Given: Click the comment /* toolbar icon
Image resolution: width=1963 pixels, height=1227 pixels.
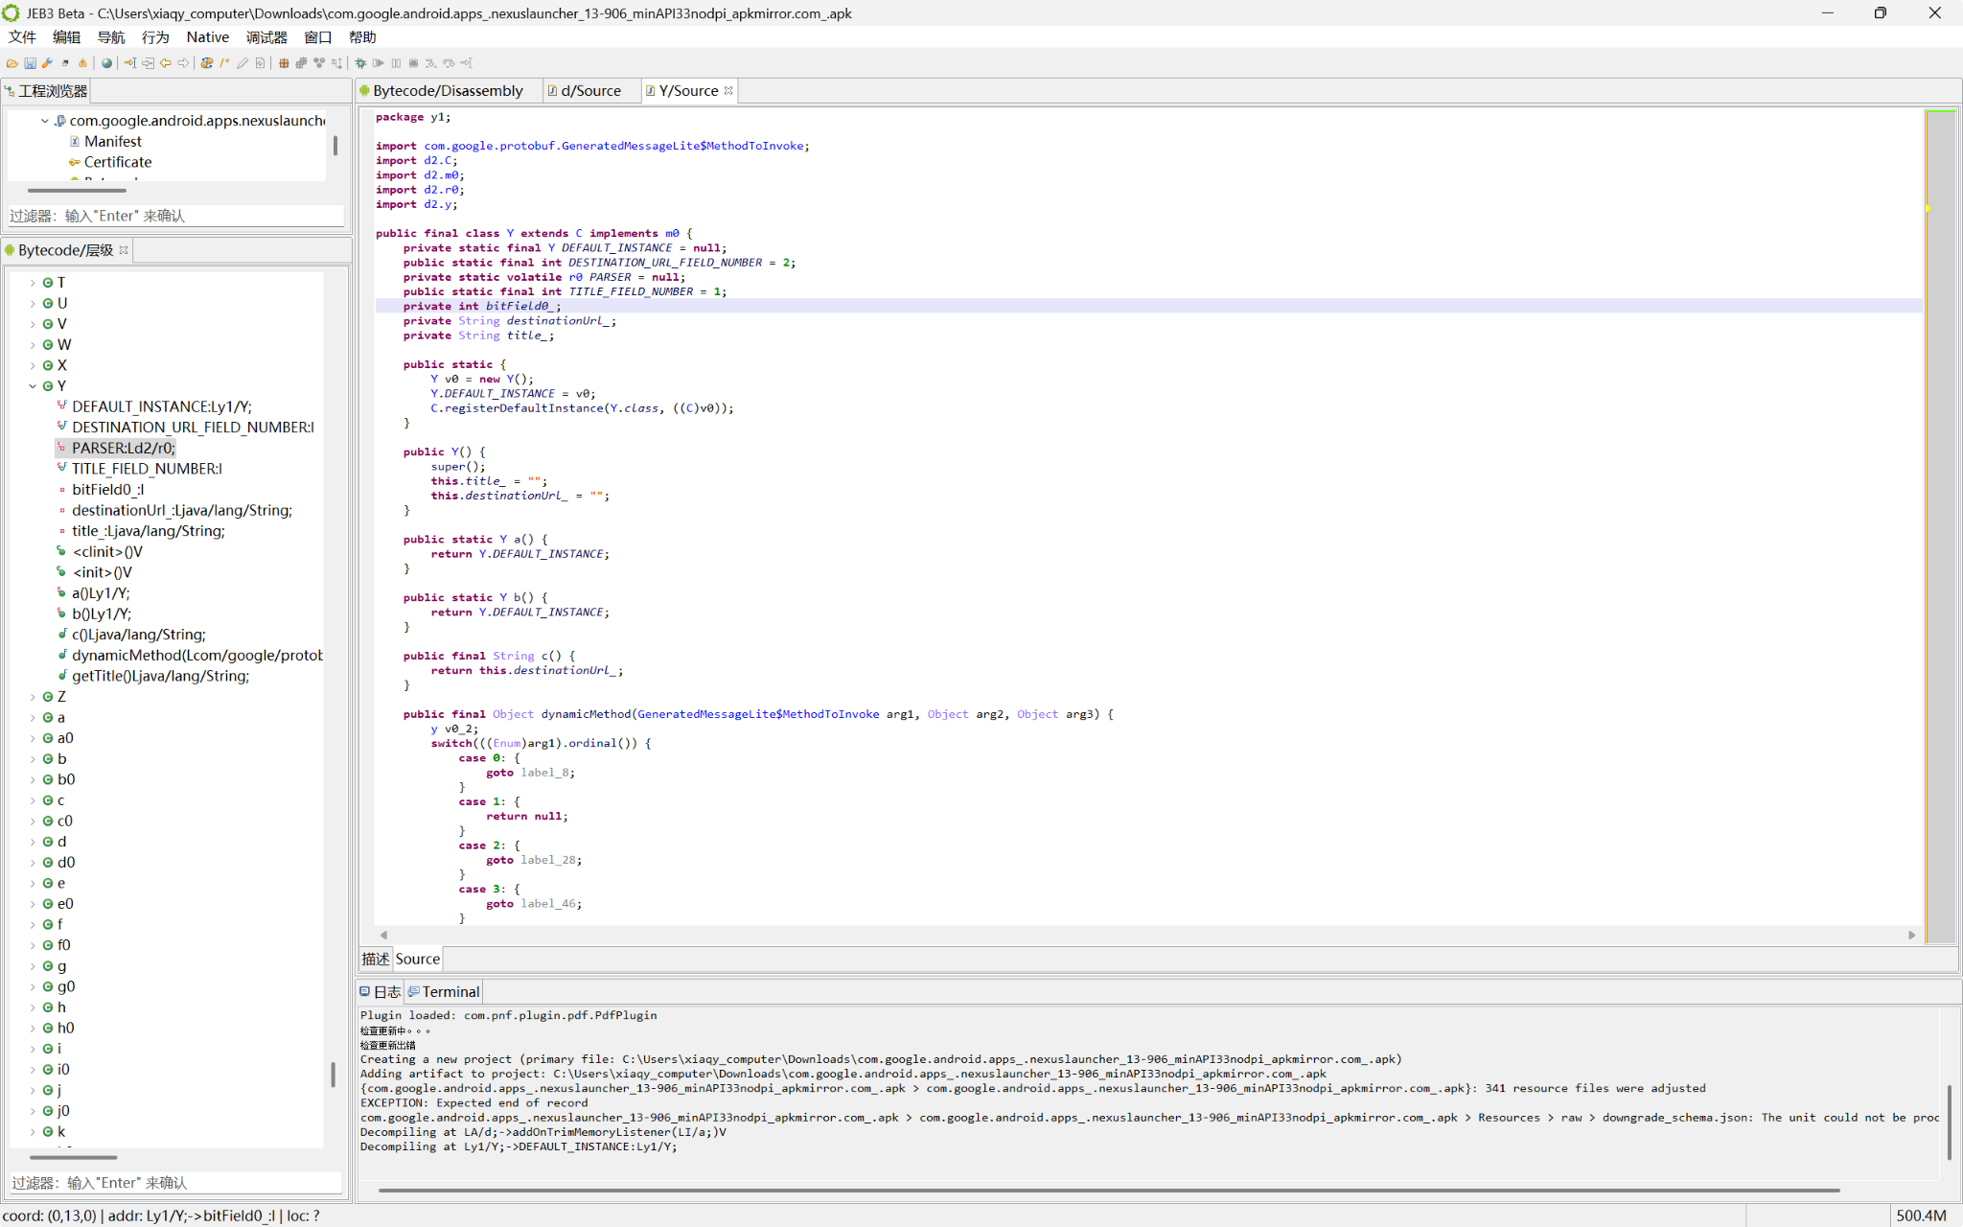Looking at the screenshot, I should [x=224, y=63].
